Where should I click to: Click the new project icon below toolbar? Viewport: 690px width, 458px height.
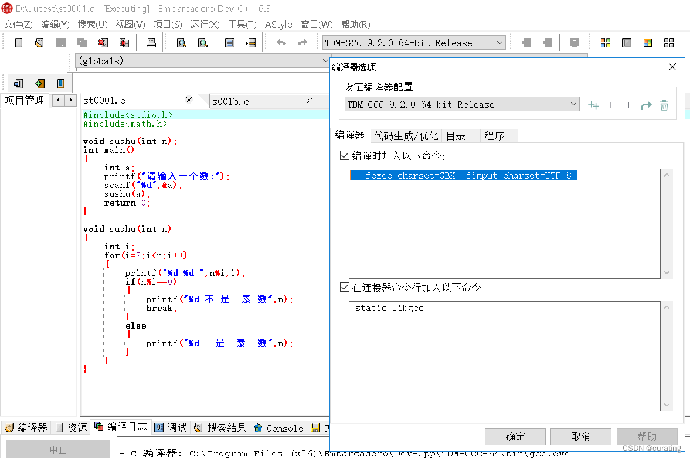pyautogui.click(x=19, y=84)
